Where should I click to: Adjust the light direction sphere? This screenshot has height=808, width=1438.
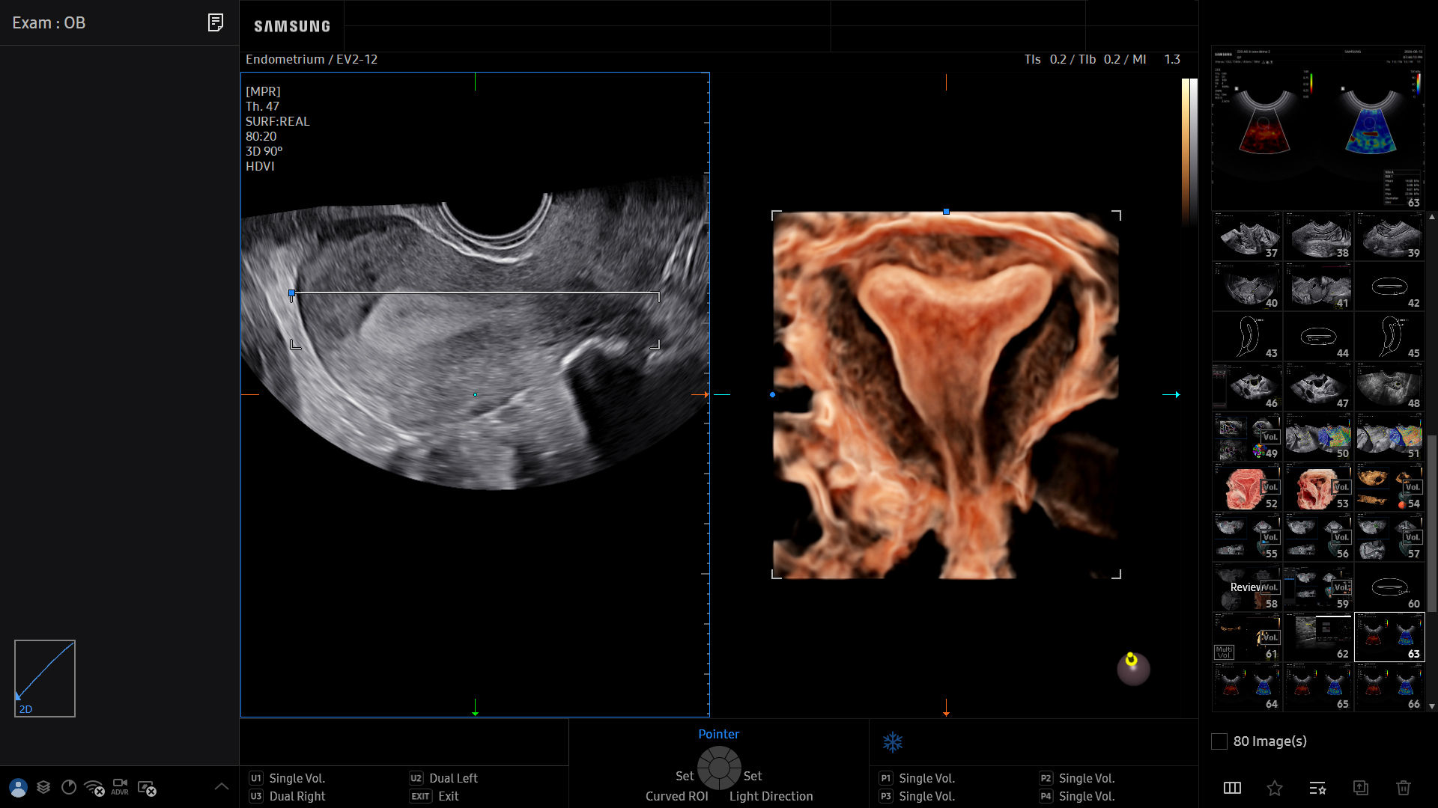coord(1133,668)
